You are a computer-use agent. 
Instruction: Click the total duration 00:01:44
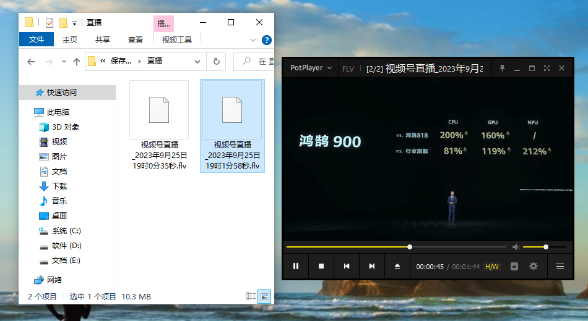[x=465, y=267]
